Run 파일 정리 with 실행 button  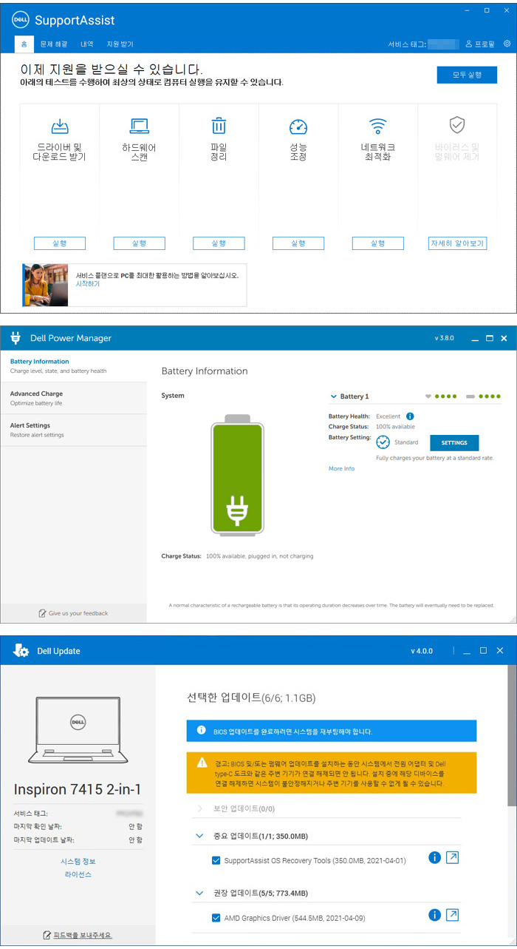tap(219, 243)
